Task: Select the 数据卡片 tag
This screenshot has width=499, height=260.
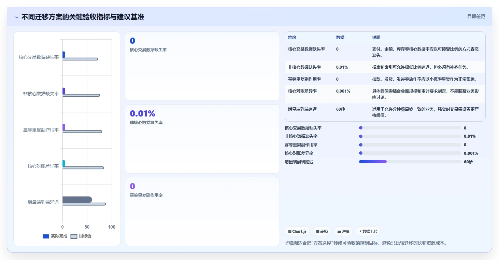Action: tap(368, 231)
